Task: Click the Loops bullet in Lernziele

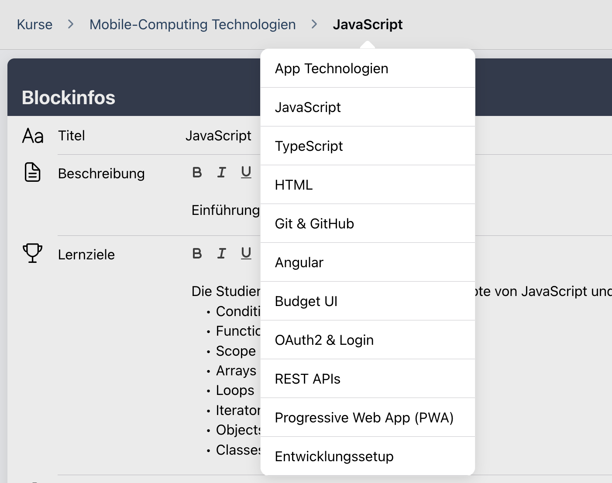Action: (235, 390)
